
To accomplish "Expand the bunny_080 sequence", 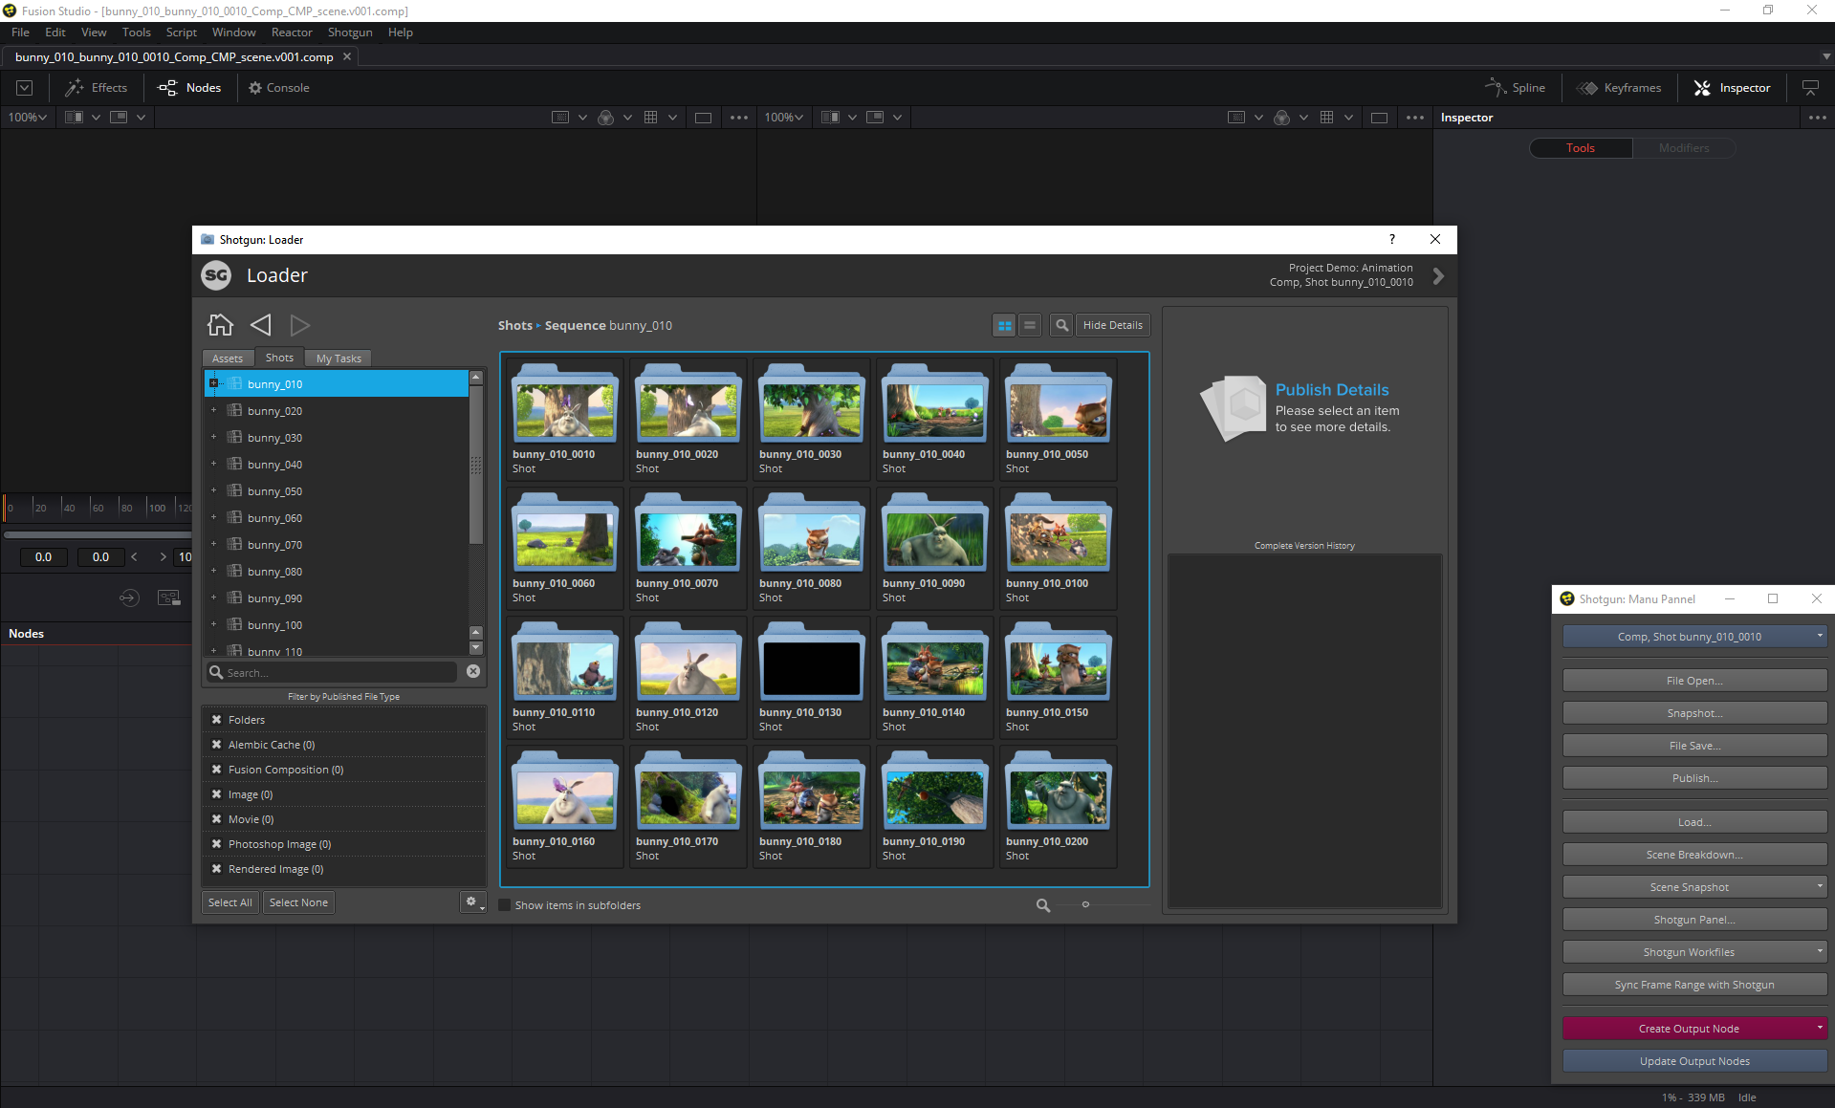I will tap(214, 571).
